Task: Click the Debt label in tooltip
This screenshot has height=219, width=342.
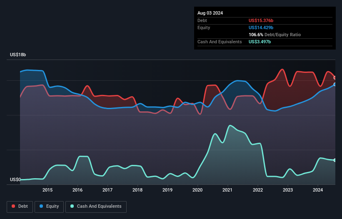Action: click(202, 20)
